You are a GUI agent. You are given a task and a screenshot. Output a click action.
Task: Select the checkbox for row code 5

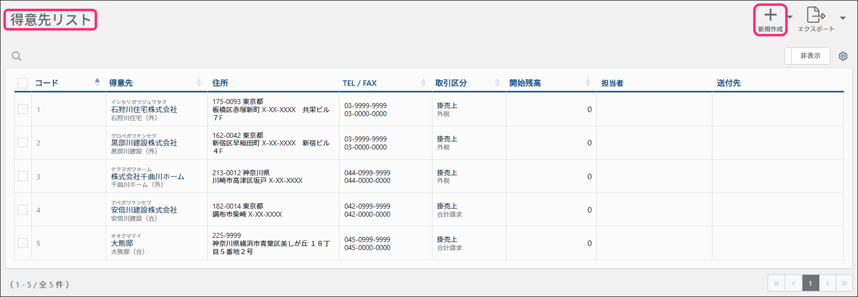click(23, 243)
